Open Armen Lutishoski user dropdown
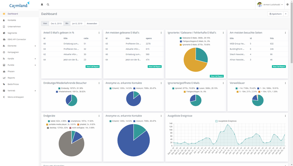 tap(270, 4)
